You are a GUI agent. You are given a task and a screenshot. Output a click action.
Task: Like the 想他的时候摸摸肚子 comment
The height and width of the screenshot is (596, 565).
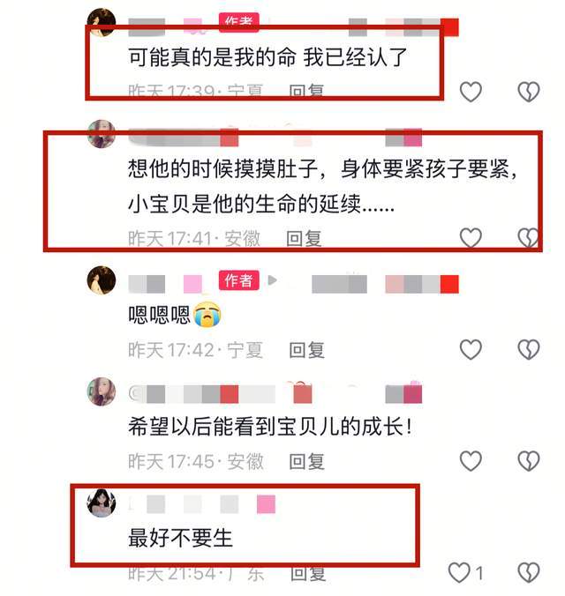(471, 237)
